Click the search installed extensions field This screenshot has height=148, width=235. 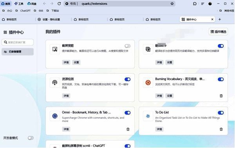click(x=18, y=42)
